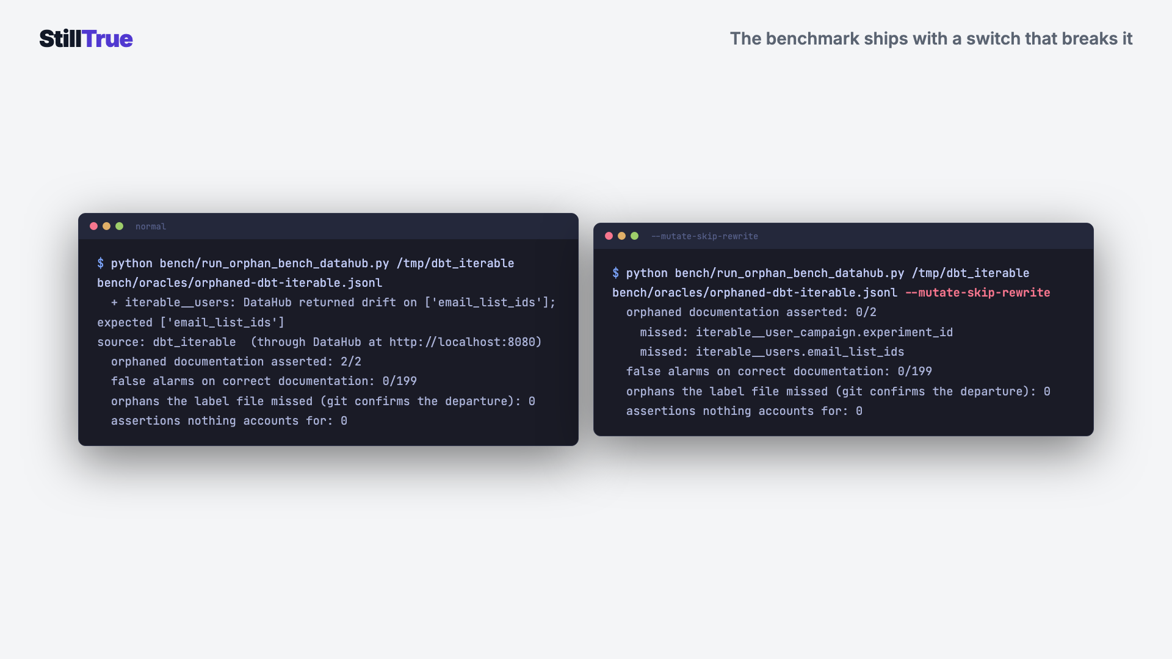Click the green dot on the mutate-skip-rewrite terminal
The height and width of the screenshot is (659, 1172).
pos(634,236)
